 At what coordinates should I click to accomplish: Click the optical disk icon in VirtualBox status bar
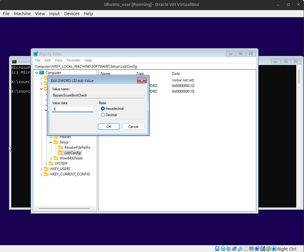[x=223, y=249]
